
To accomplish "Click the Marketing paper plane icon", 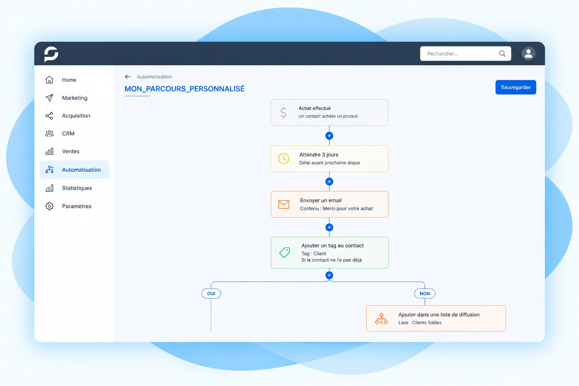I will (x=49, y=98).
